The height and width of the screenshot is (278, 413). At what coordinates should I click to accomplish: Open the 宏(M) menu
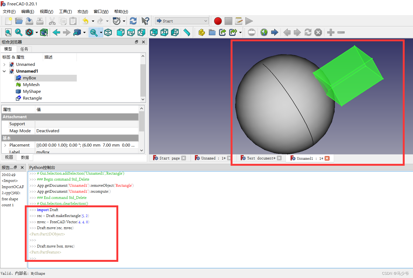83,11
